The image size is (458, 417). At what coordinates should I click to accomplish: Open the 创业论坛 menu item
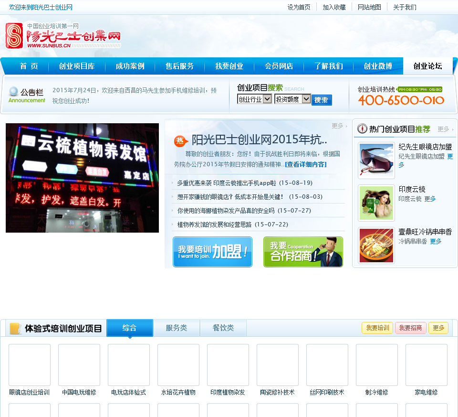pyautogui.click(x=428, y=66)
